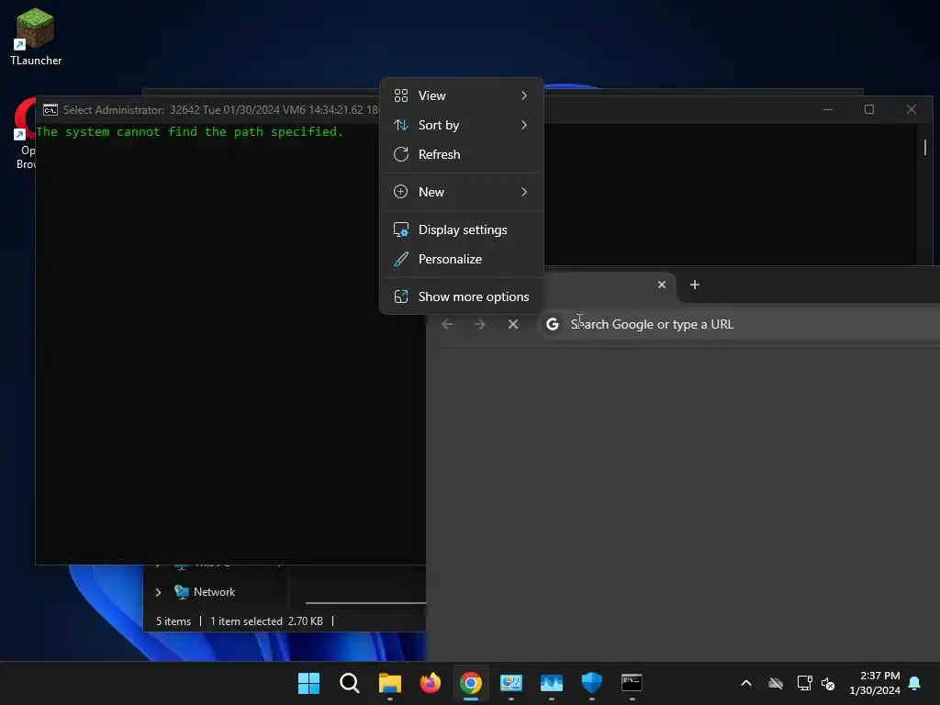This screenshot has width=940, height=705.
Task: Click the Command Prompt title bar icon
Action: (50, 110)
